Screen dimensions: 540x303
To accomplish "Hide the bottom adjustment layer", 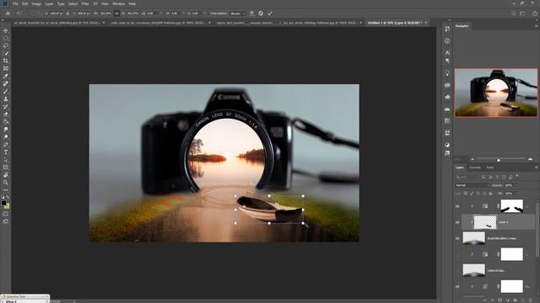I will point(457,286).
